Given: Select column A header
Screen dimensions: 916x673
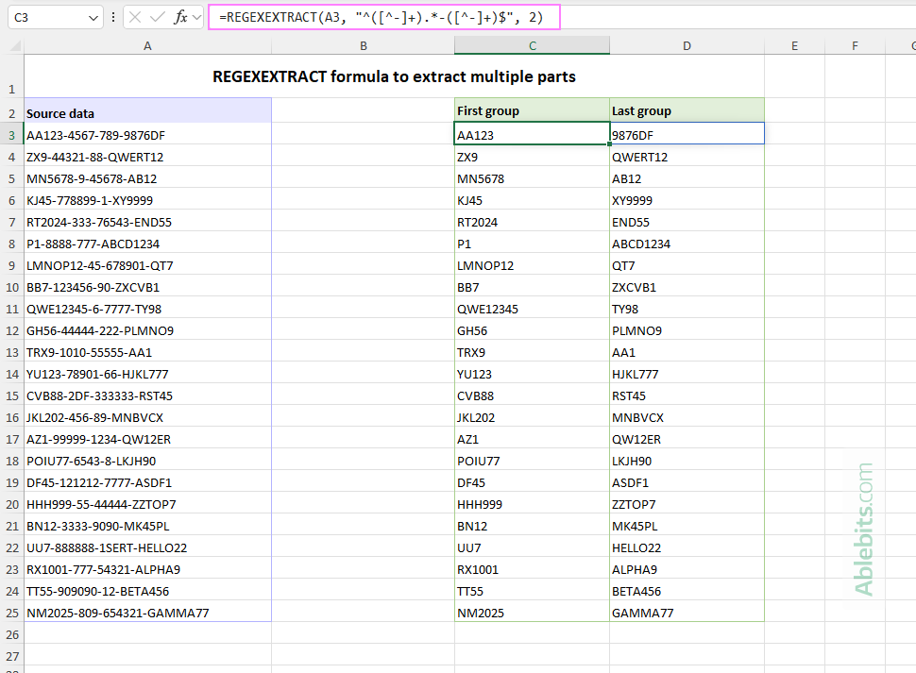Looking at the screenshot, I should click(148, 45).
